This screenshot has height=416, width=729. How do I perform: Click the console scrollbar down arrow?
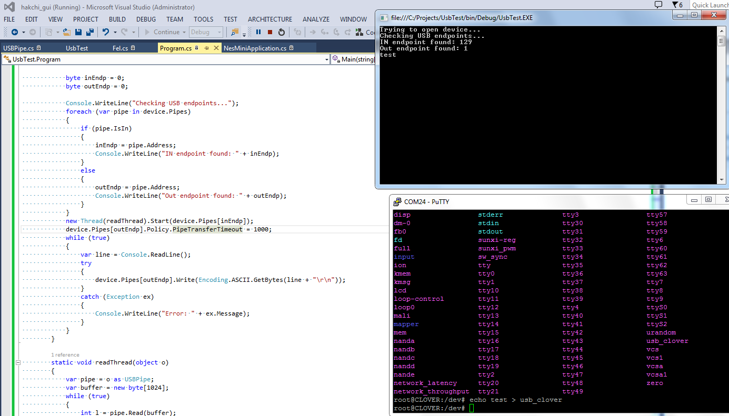point(721,179)
